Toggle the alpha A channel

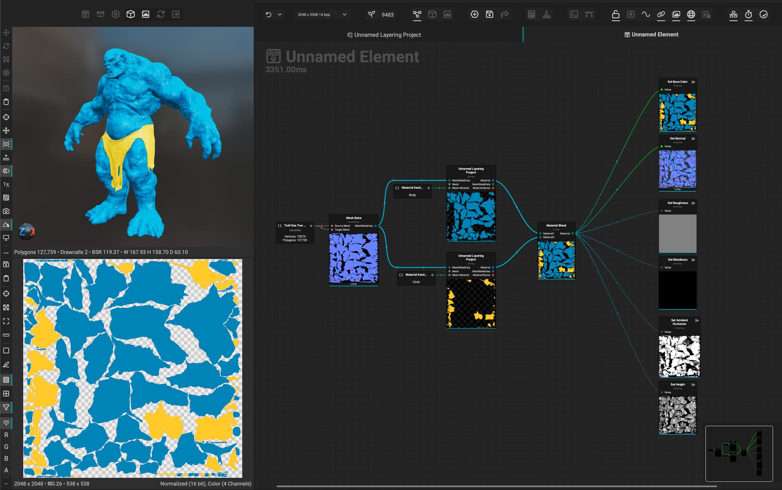pos(6,470)
